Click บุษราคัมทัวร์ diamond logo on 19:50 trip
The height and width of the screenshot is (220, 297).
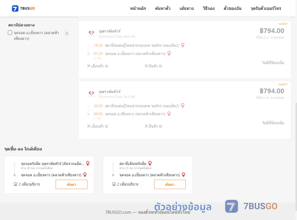click(91, 33)
